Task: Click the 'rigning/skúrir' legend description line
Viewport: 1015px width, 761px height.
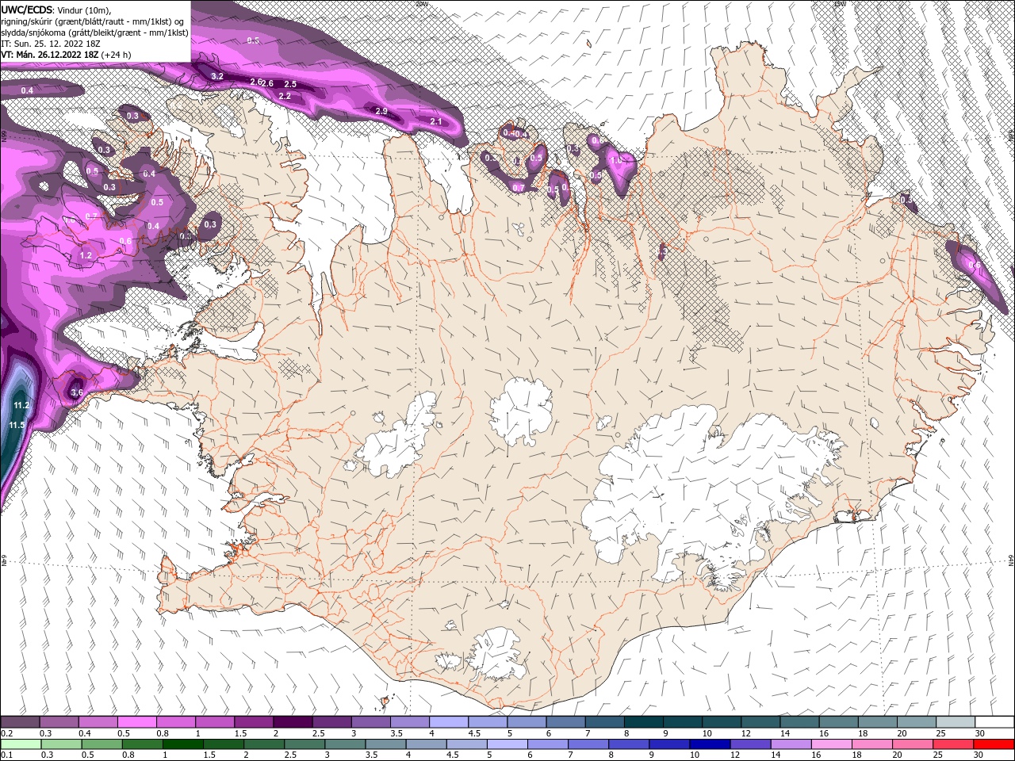Action: coord(92,21)
